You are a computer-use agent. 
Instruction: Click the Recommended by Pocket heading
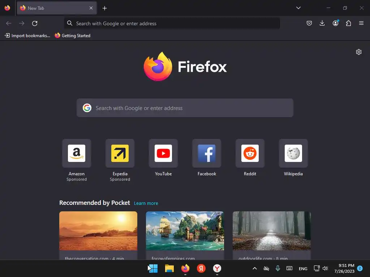tap(94, 203)
